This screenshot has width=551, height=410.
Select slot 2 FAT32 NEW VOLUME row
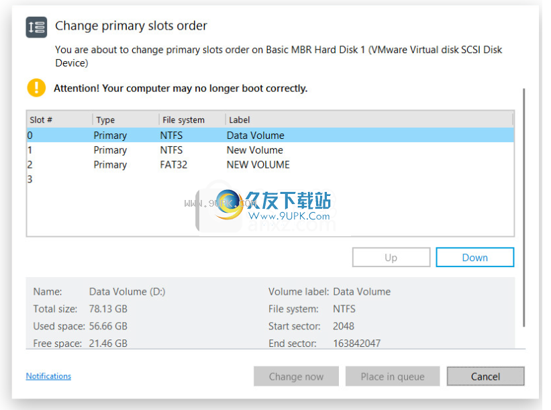(x=270, y=165)
